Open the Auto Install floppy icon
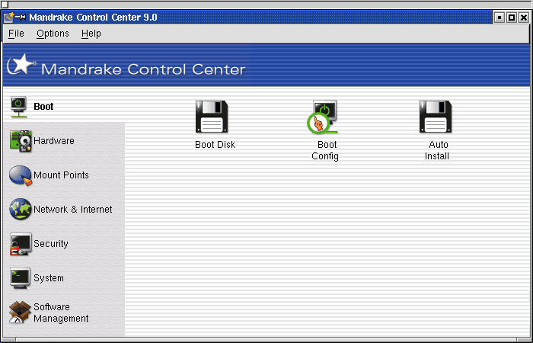 [436, 117]
